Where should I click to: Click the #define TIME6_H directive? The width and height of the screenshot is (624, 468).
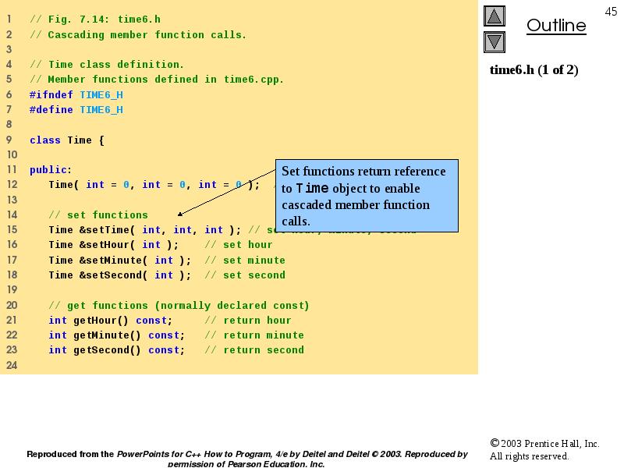[76, 110]
